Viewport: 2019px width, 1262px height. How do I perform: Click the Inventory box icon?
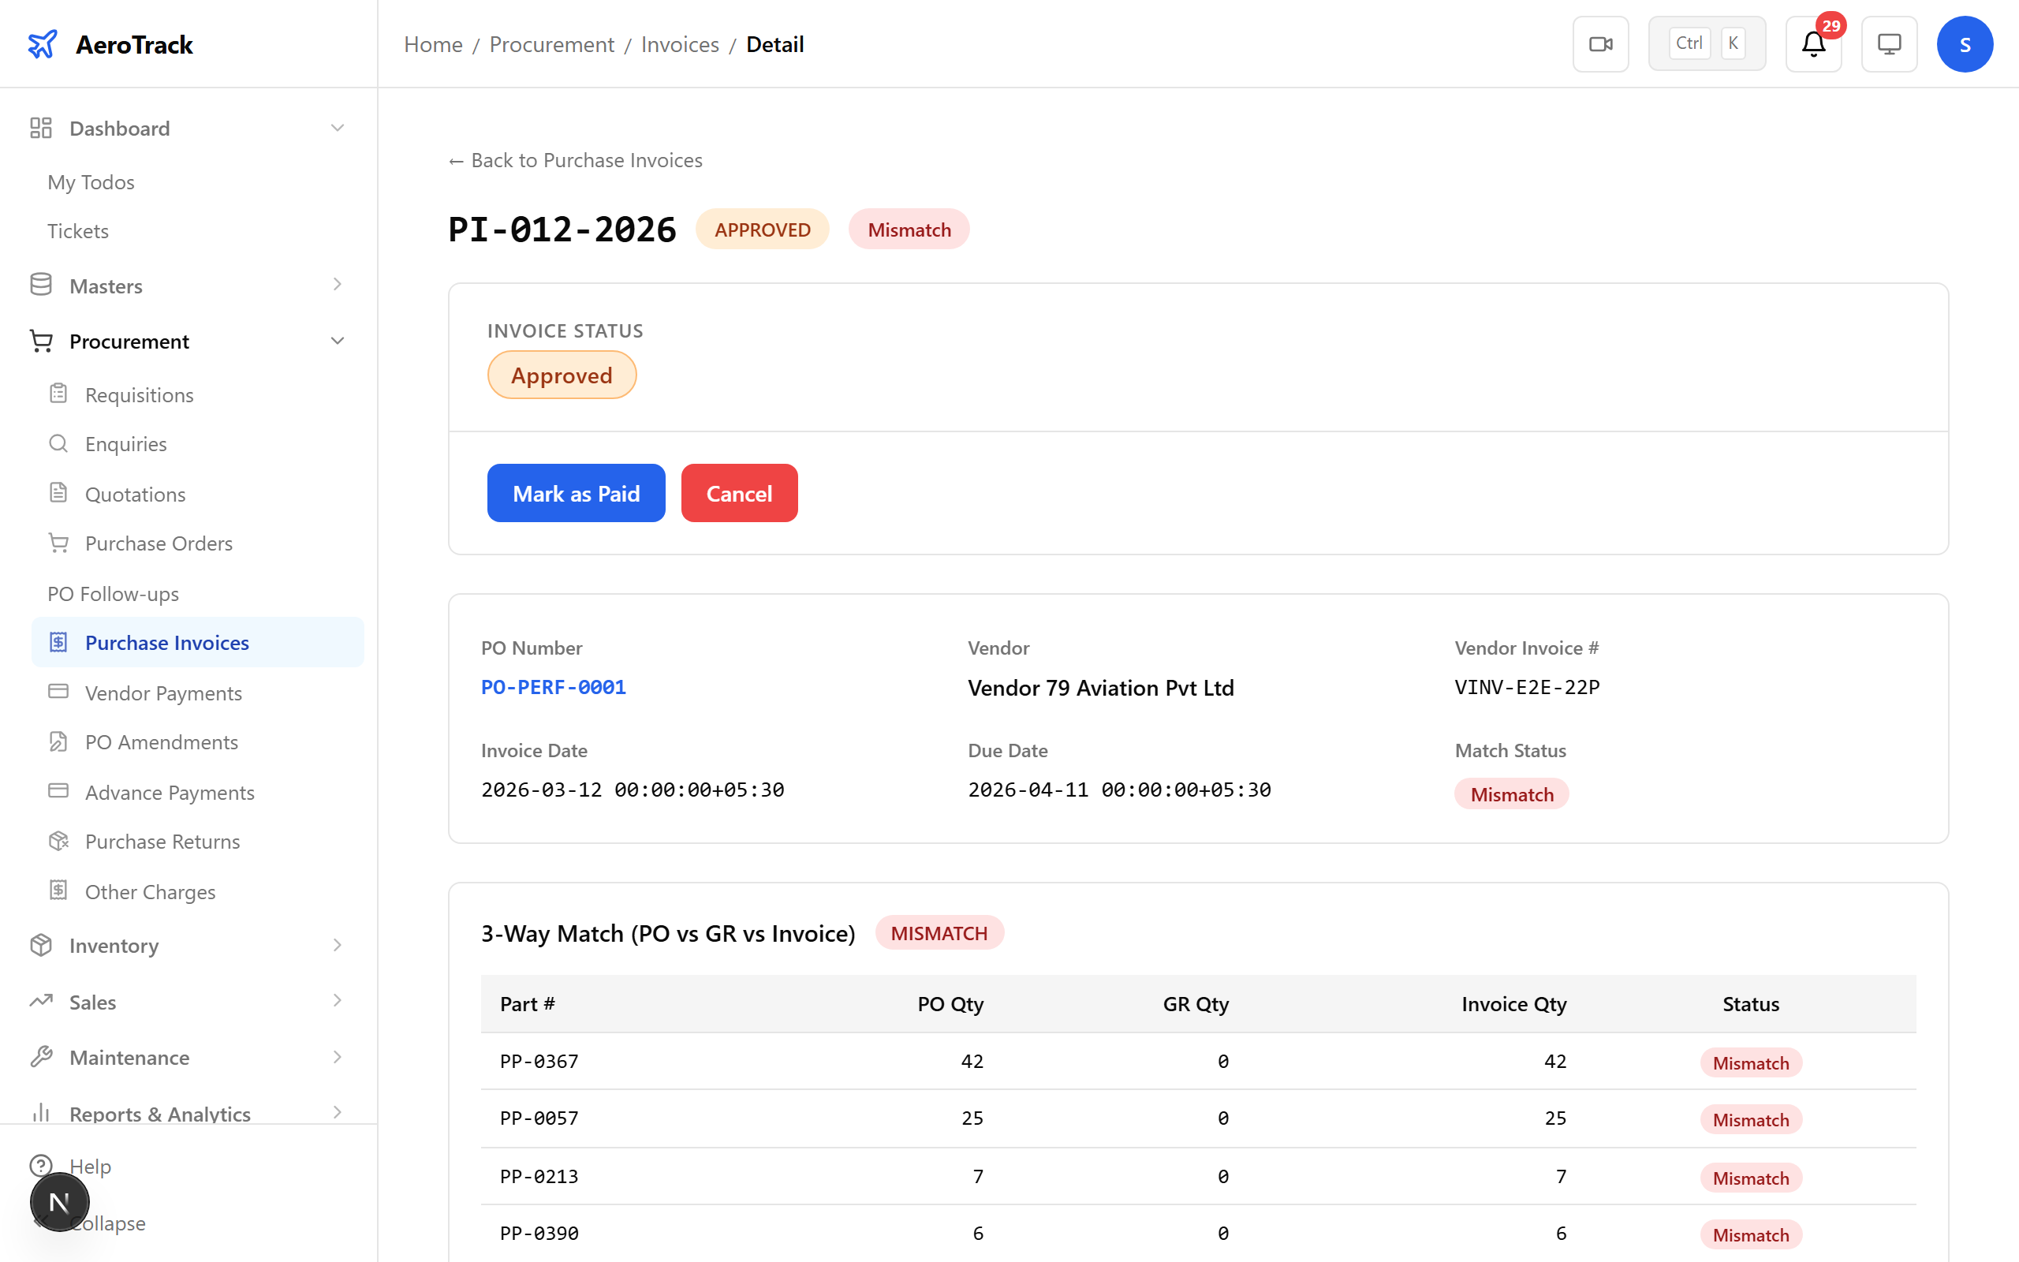(41, 944)
